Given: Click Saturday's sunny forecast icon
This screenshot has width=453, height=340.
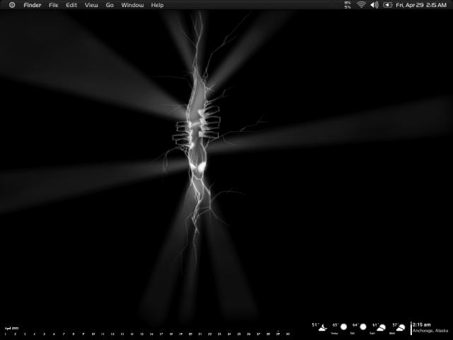Looking at the screenshot, I should [363, 327].
